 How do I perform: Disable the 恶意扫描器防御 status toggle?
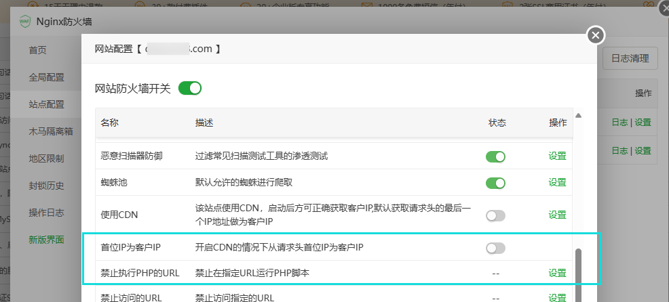[x=495, y=156]
